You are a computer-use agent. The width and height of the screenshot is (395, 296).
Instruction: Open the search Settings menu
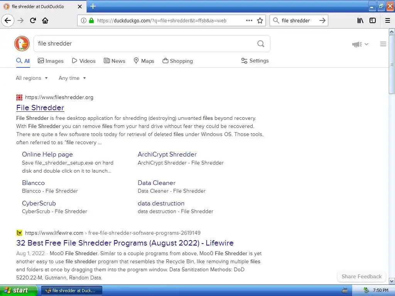click(x=255, y=61)
